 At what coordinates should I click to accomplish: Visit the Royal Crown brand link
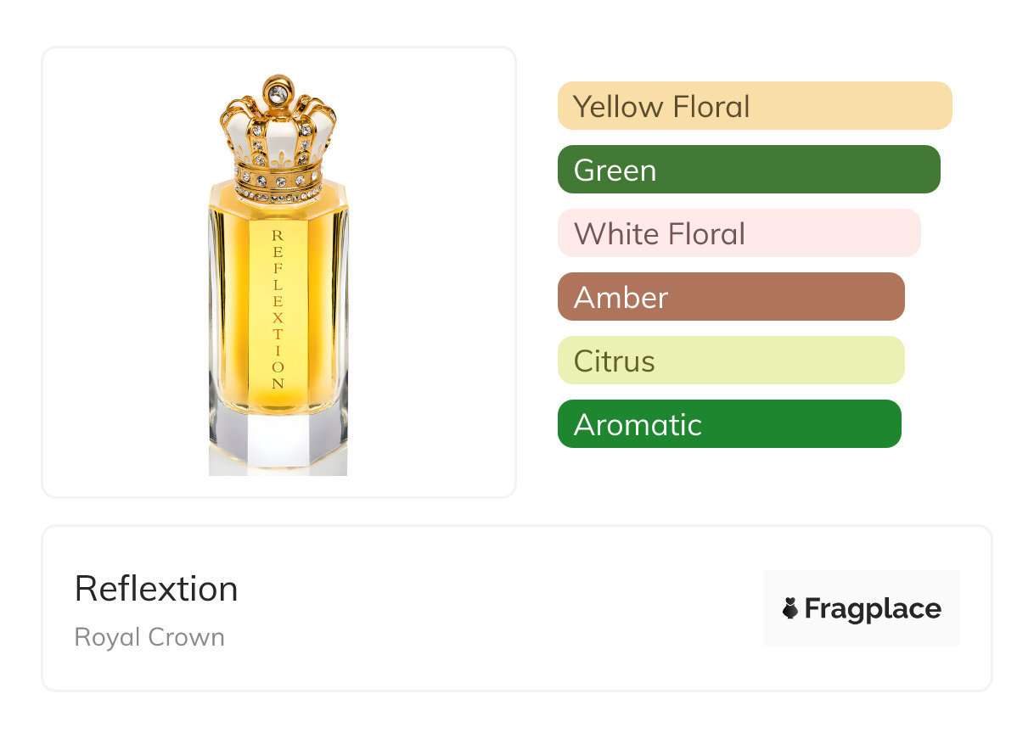click(149, 637)
